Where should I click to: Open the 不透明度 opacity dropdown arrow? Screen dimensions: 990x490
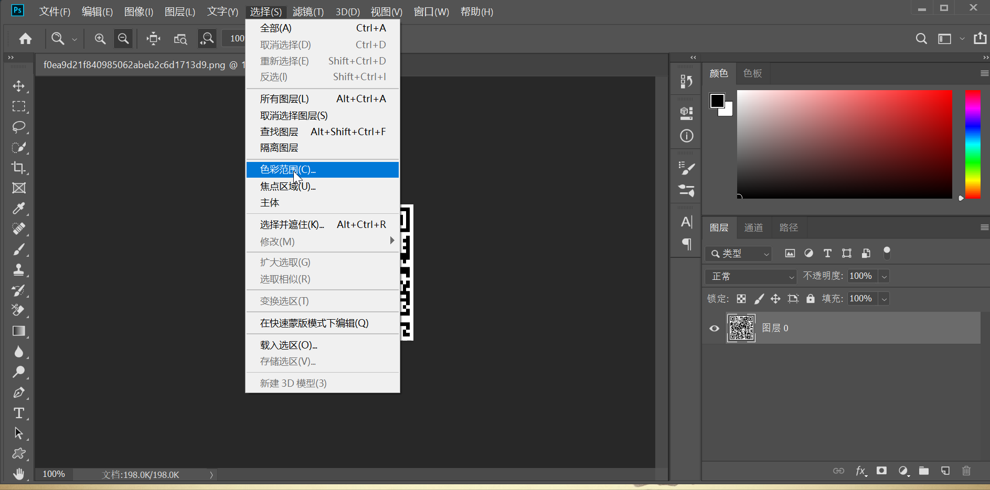pyautogui.click(x=885, y=276)
